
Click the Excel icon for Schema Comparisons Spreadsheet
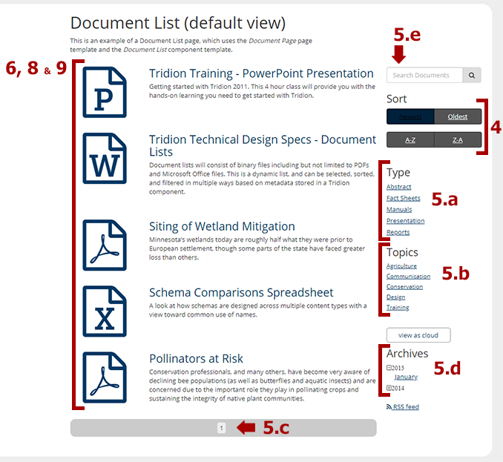tap(105, 311)
